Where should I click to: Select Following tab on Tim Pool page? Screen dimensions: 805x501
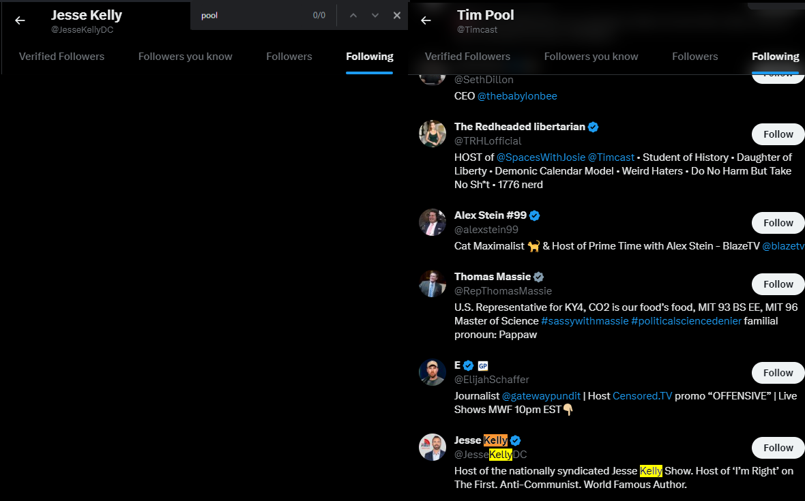click(x=776, y=57)
